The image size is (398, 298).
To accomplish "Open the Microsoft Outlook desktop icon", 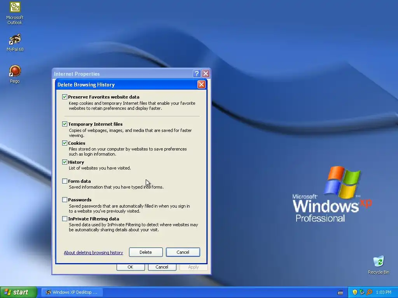I will (15, 13).
